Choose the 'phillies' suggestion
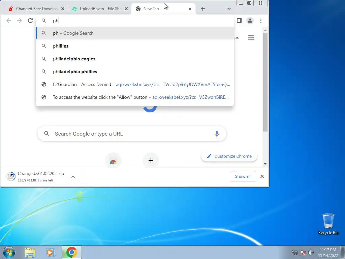The image size is (345, 259). tap(135, 46)
